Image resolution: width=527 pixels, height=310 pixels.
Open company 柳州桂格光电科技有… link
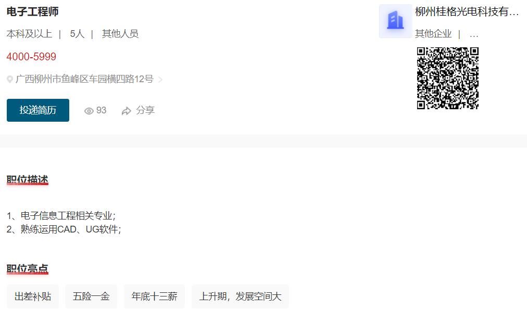(467, 12)
